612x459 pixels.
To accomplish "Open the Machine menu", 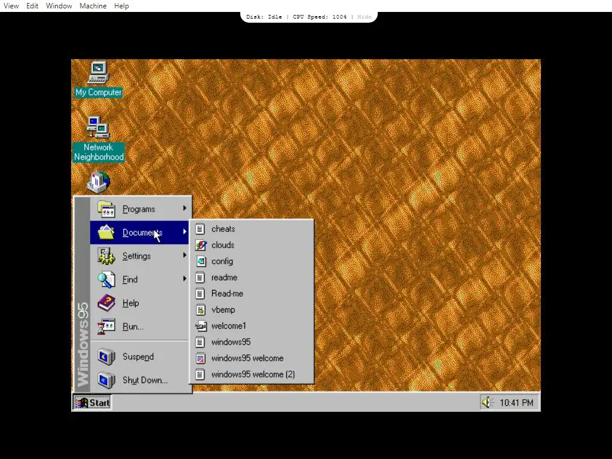I will pyautogui.click(x=93, y=6).
